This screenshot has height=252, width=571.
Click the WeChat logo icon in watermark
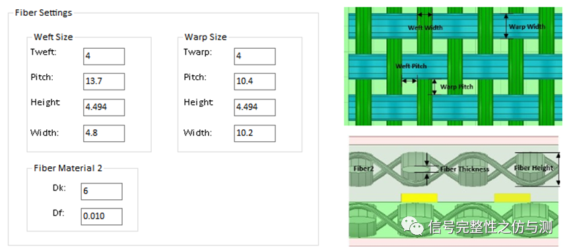tap(412, 226)
